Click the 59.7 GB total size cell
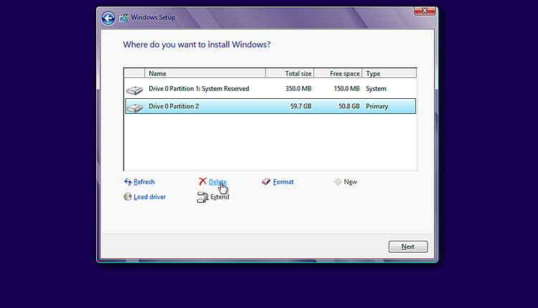 click(x=301, y=106)
